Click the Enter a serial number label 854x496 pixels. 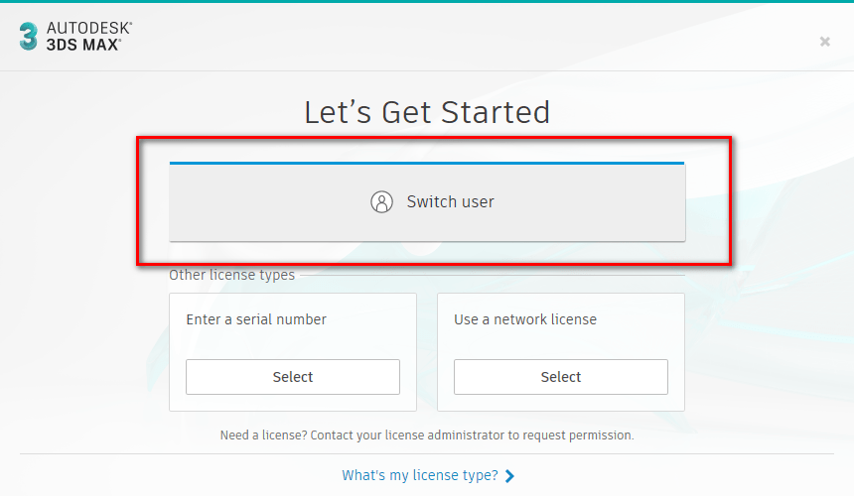256,319
